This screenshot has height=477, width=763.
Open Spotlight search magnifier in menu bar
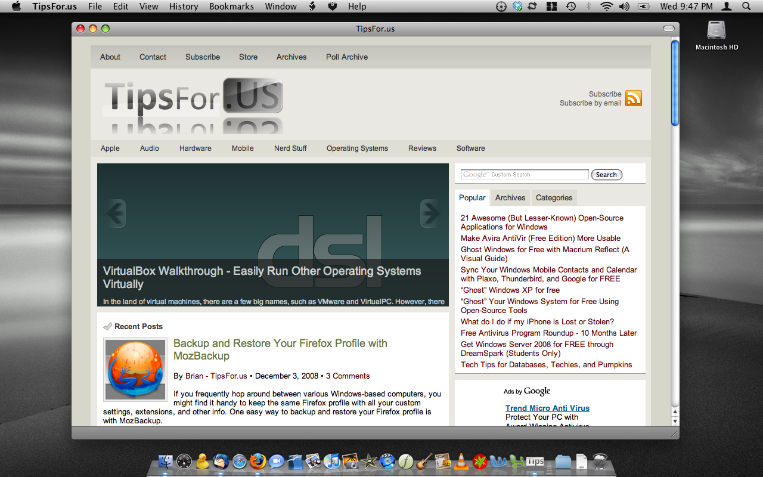pyautogui.click(x=746, y=7)
